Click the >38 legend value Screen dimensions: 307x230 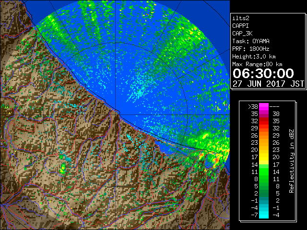click(x=253, y=107)
